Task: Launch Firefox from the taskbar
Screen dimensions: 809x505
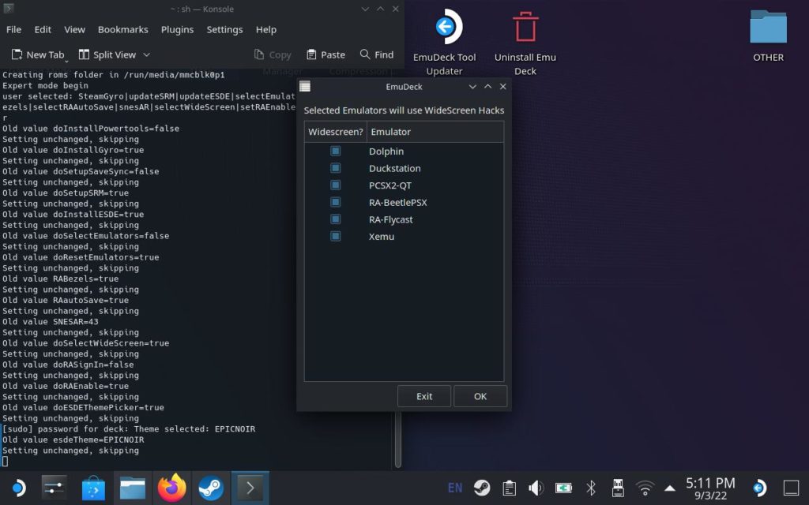Action: click(x=171, y=488)
